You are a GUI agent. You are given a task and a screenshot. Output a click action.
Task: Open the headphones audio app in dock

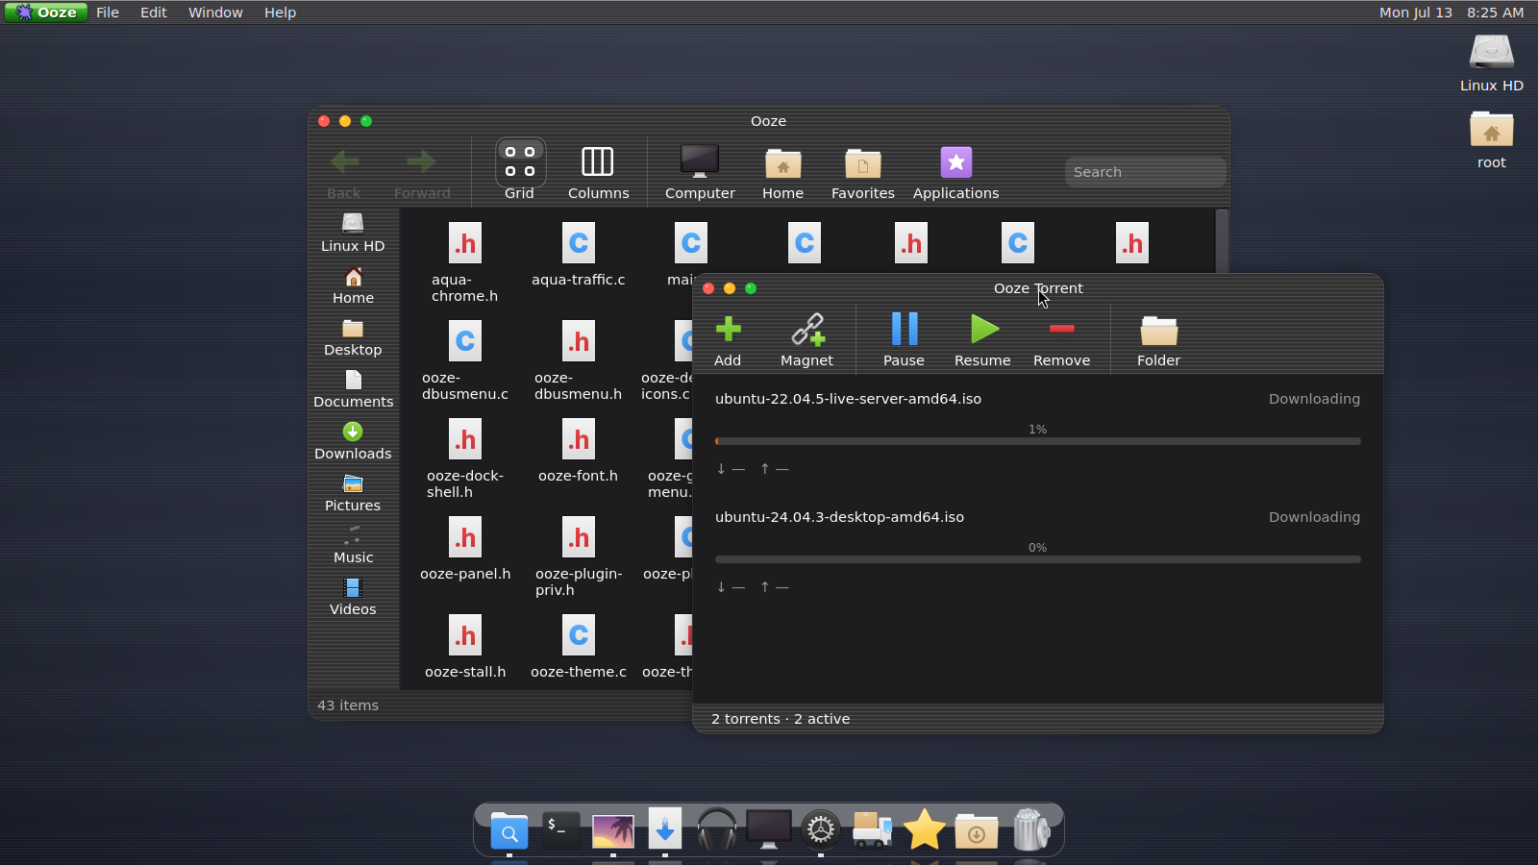(716, 830)
